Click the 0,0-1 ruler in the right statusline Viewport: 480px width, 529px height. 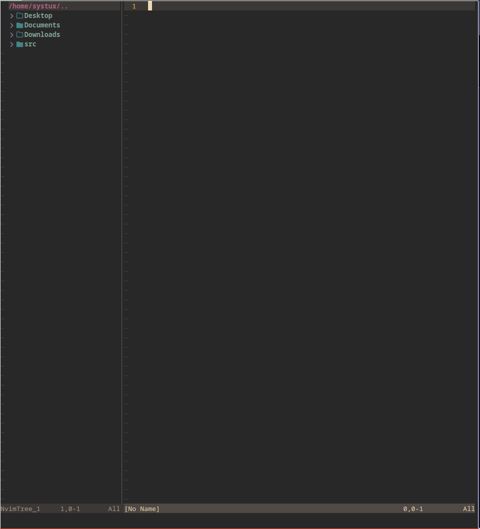(413, 509)
